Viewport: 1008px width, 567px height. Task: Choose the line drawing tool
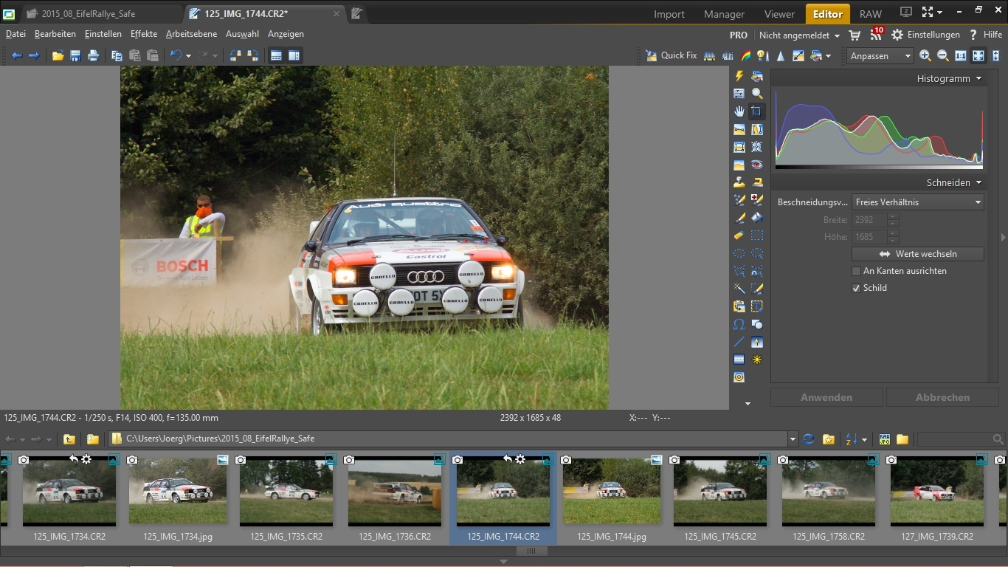(x=739, y=342)
